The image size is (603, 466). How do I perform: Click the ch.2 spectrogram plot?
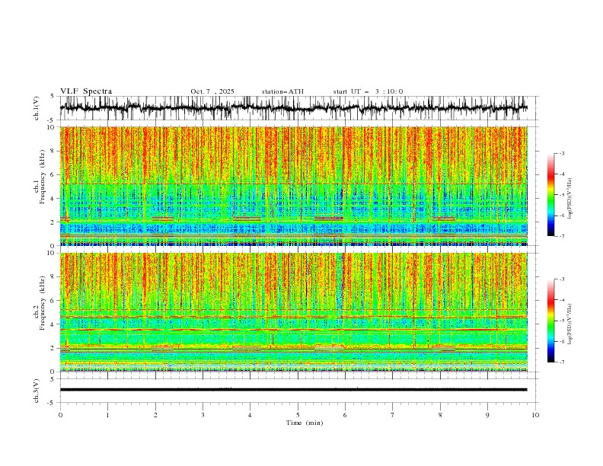pos(293,312)
